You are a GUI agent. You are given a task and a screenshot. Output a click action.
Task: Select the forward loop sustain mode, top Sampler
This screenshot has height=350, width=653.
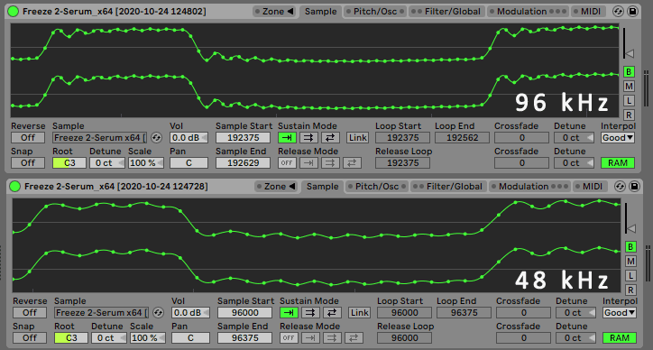click(308, 137)
